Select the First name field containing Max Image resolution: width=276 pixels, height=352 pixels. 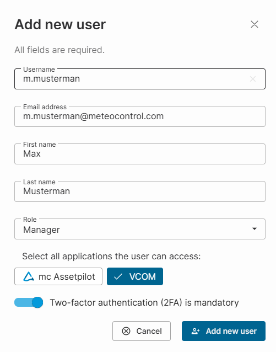tap(140, 154)
